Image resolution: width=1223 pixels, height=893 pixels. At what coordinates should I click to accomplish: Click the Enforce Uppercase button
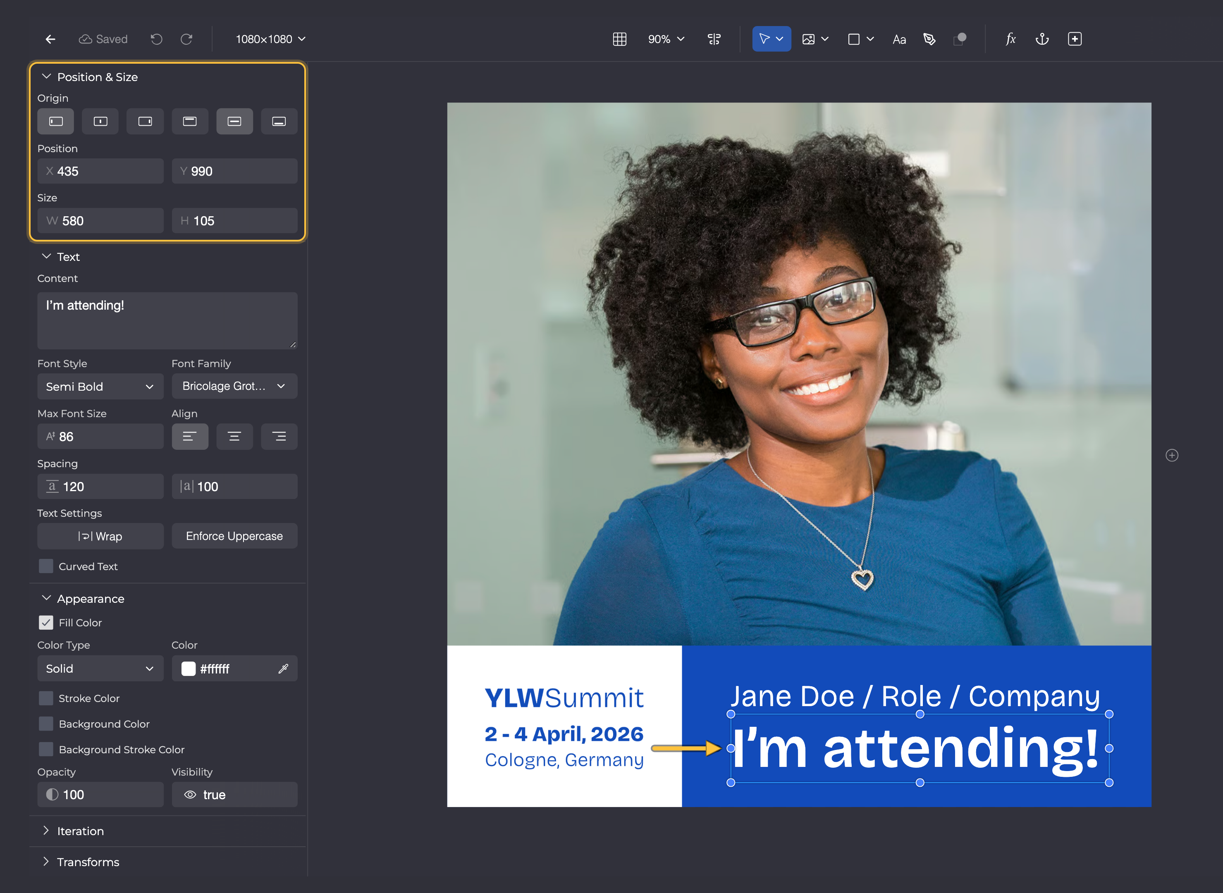(x=234, y=536)
